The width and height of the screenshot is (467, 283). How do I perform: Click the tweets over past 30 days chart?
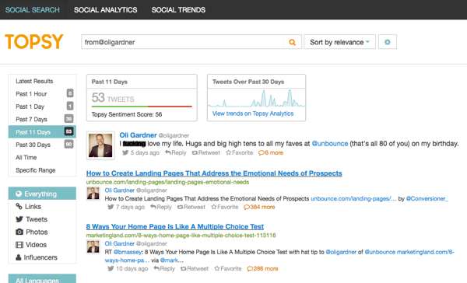pos(256,99)
